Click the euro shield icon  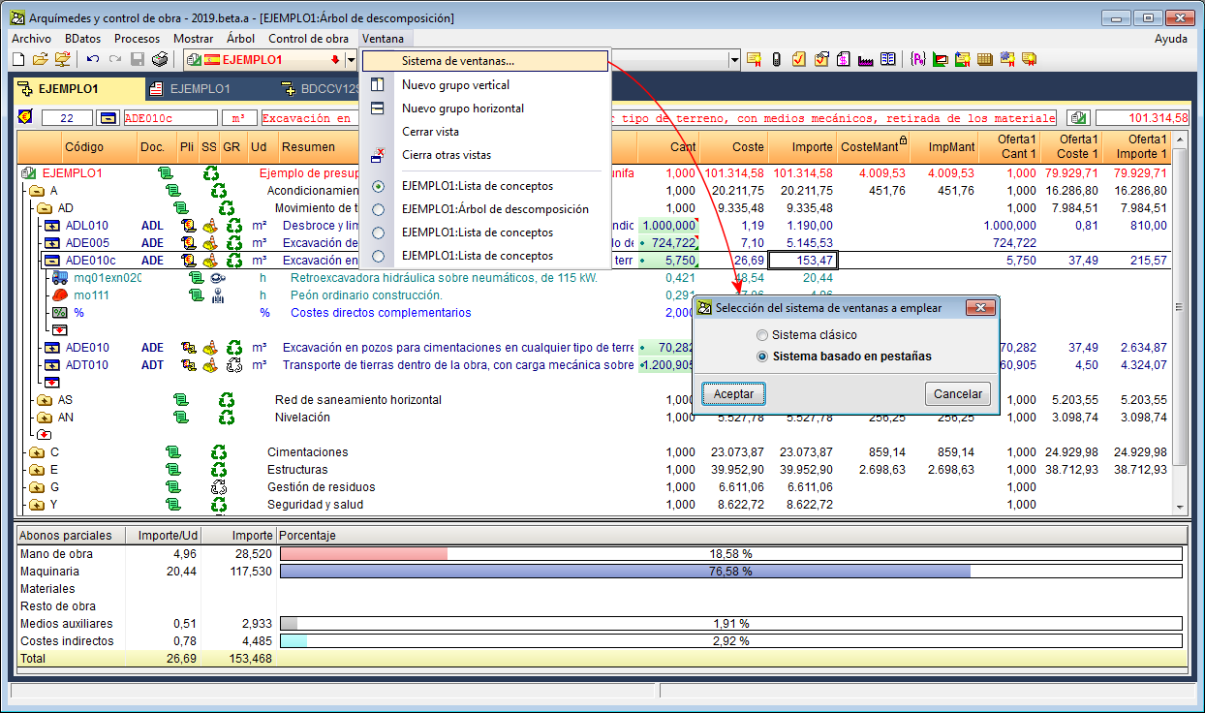(25, 117)
